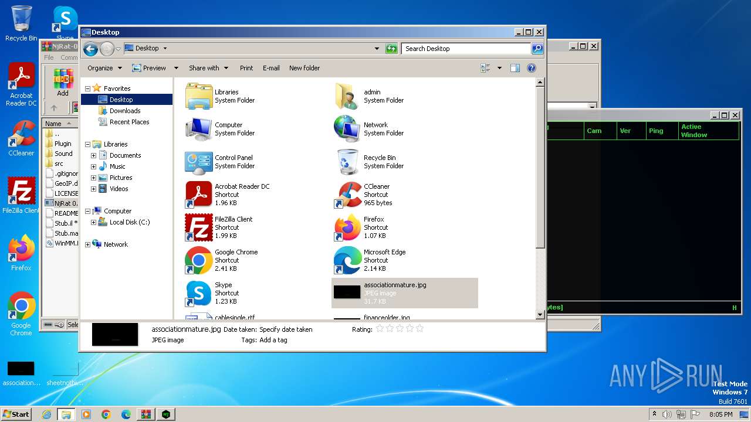Expand the Documents library node

point(93,155)
